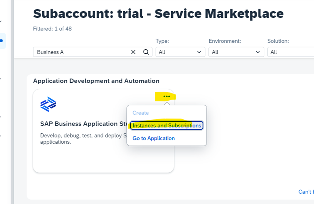The height and width of the screenshot is (204, 314).
Task: Choose Instances and Subscriptions menu entry
Action: pyautogui.click(x=167, y=126)
